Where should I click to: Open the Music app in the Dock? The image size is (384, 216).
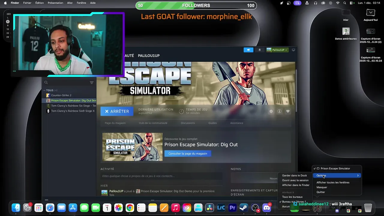coord(175,208)
